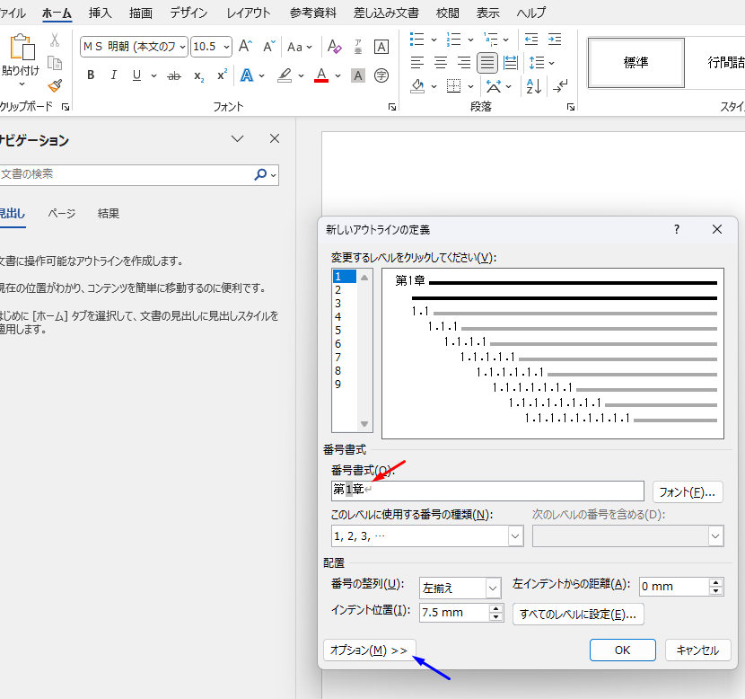Align text left

417,63
